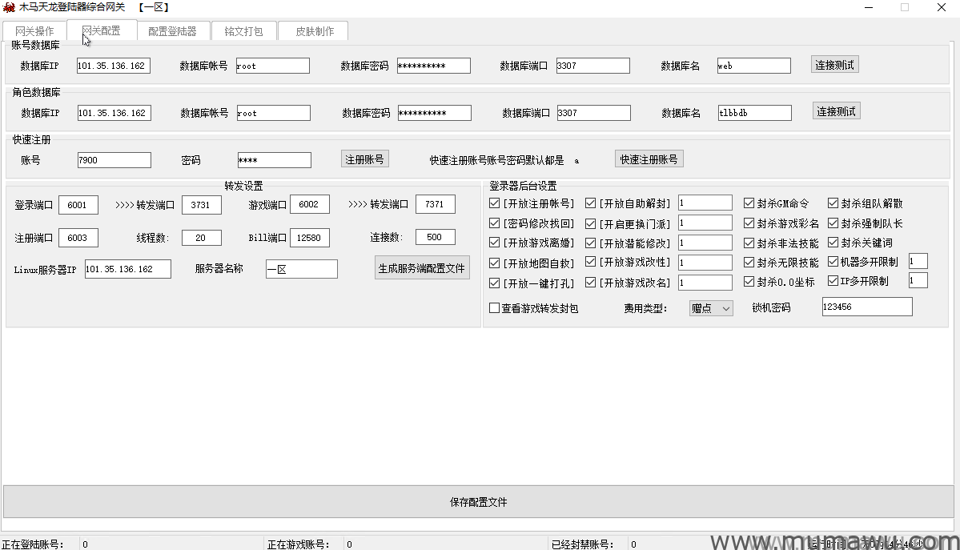Test connection for the 角色数据库
Screen dimensions: 960x550
tap(835, 111)
